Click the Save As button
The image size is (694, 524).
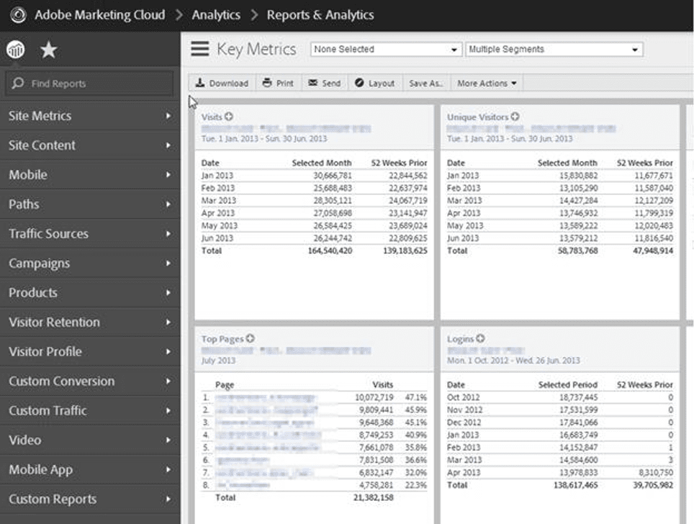[x=425, y=83]
